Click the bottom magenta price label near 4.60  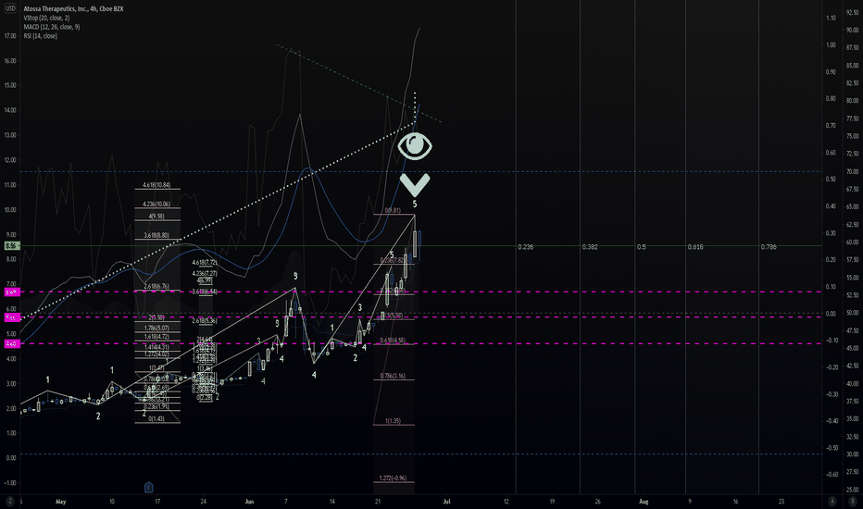tap(12, 344)
